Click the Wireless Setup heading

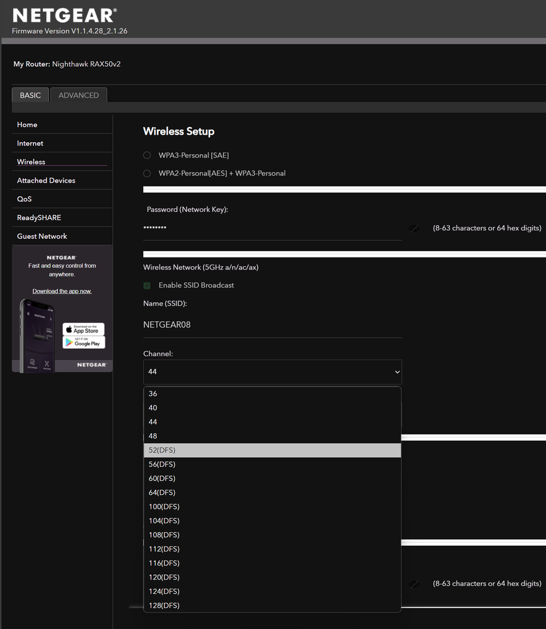pos(179,132)
